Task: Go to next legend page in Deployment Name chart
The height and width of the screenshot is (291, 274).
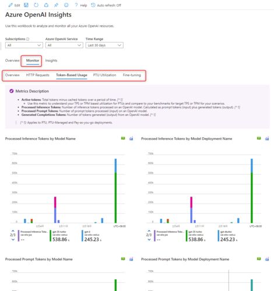Action: [149, 240]
